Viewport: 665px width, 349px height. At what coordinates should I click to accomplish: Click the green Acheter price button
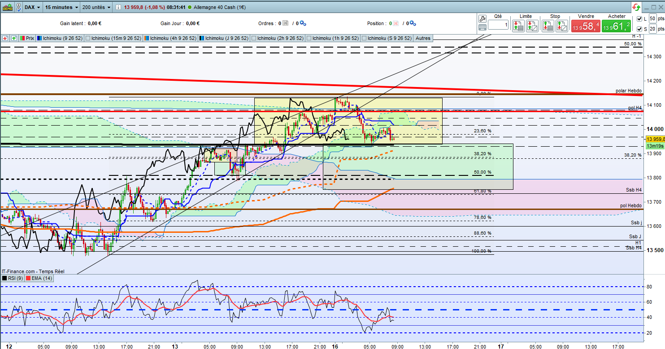(616, 26)
